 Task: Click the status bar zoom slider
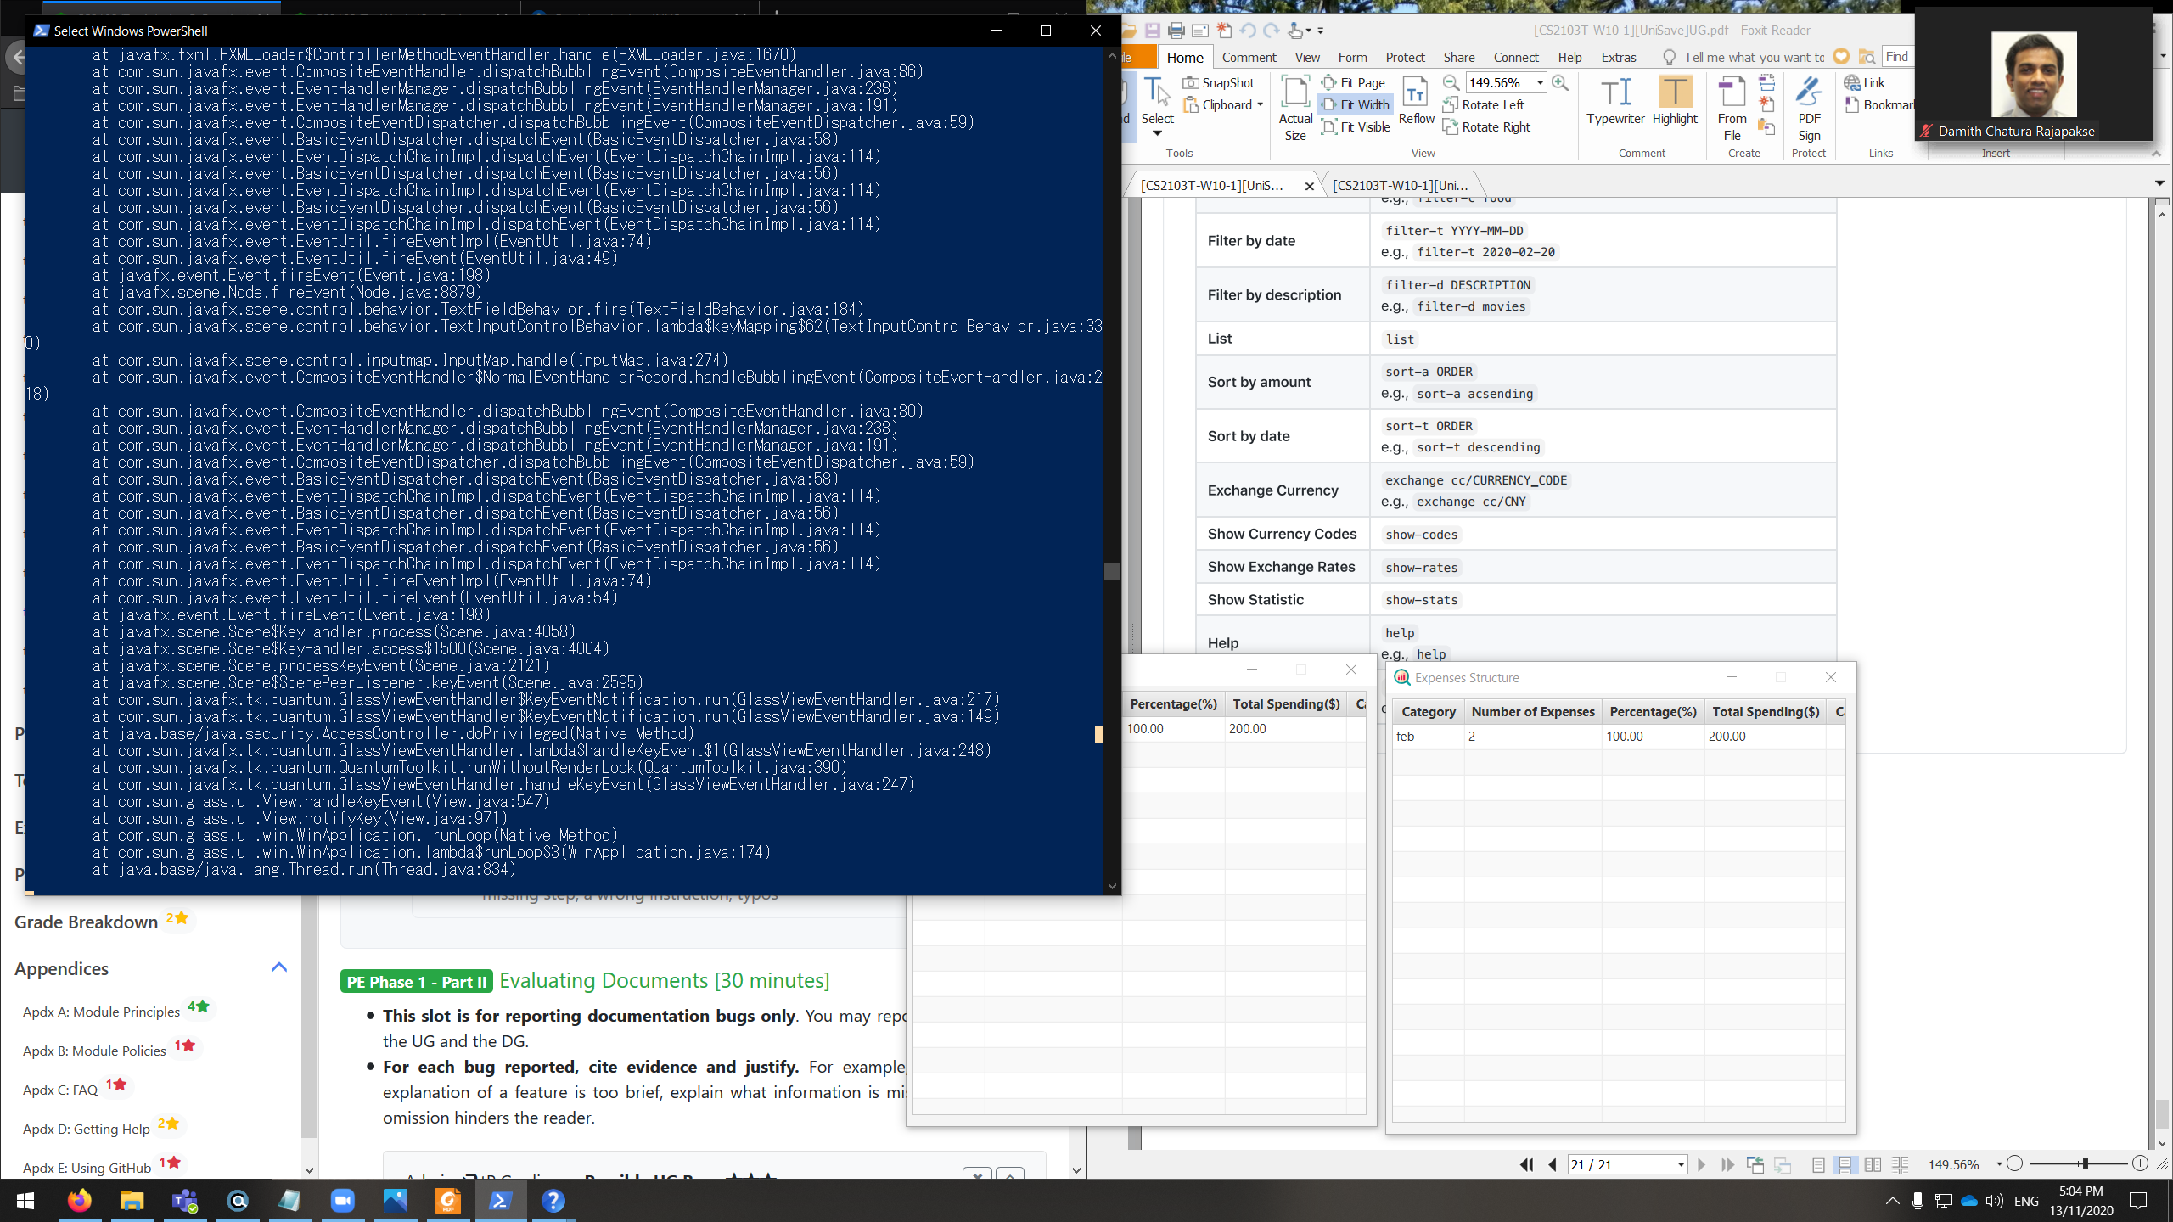click(2085, 1163)
